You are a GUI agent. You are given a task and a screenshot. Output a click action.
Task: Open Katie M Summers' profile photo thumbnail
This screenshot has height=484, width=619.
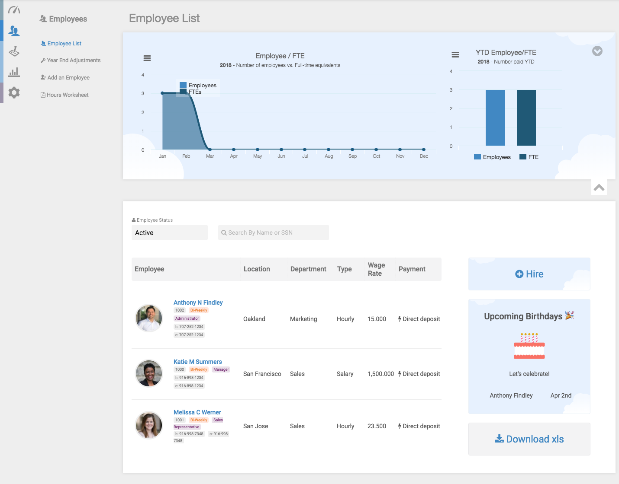point(149,373)
